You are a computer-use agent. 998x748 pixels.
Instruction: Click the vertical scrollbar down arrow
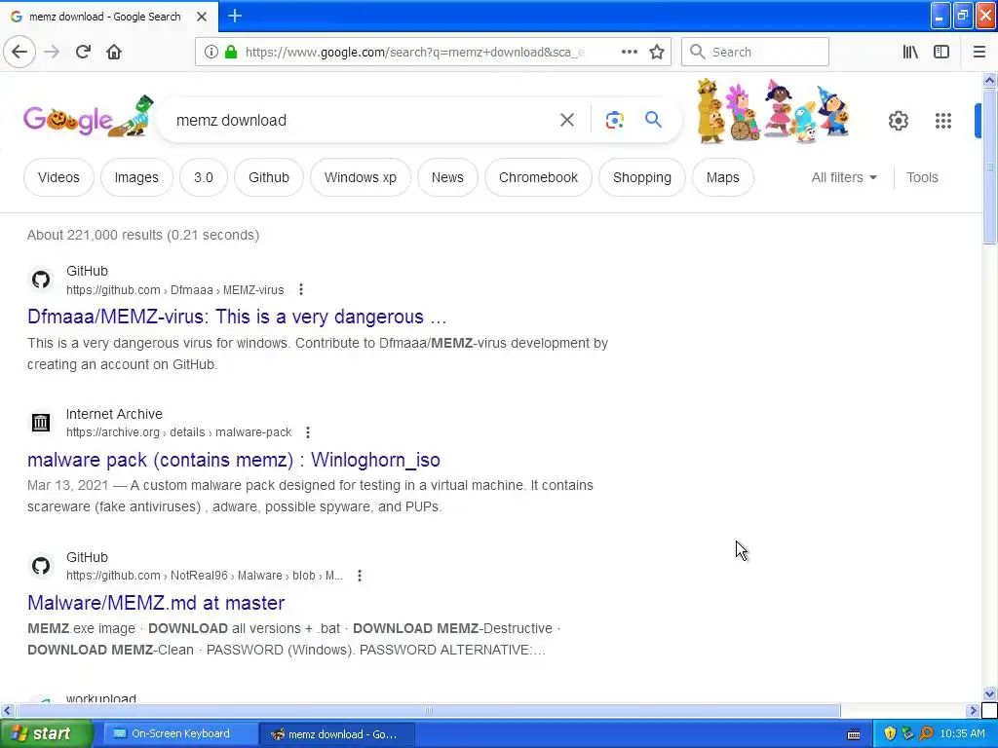[x=989, y=693]
